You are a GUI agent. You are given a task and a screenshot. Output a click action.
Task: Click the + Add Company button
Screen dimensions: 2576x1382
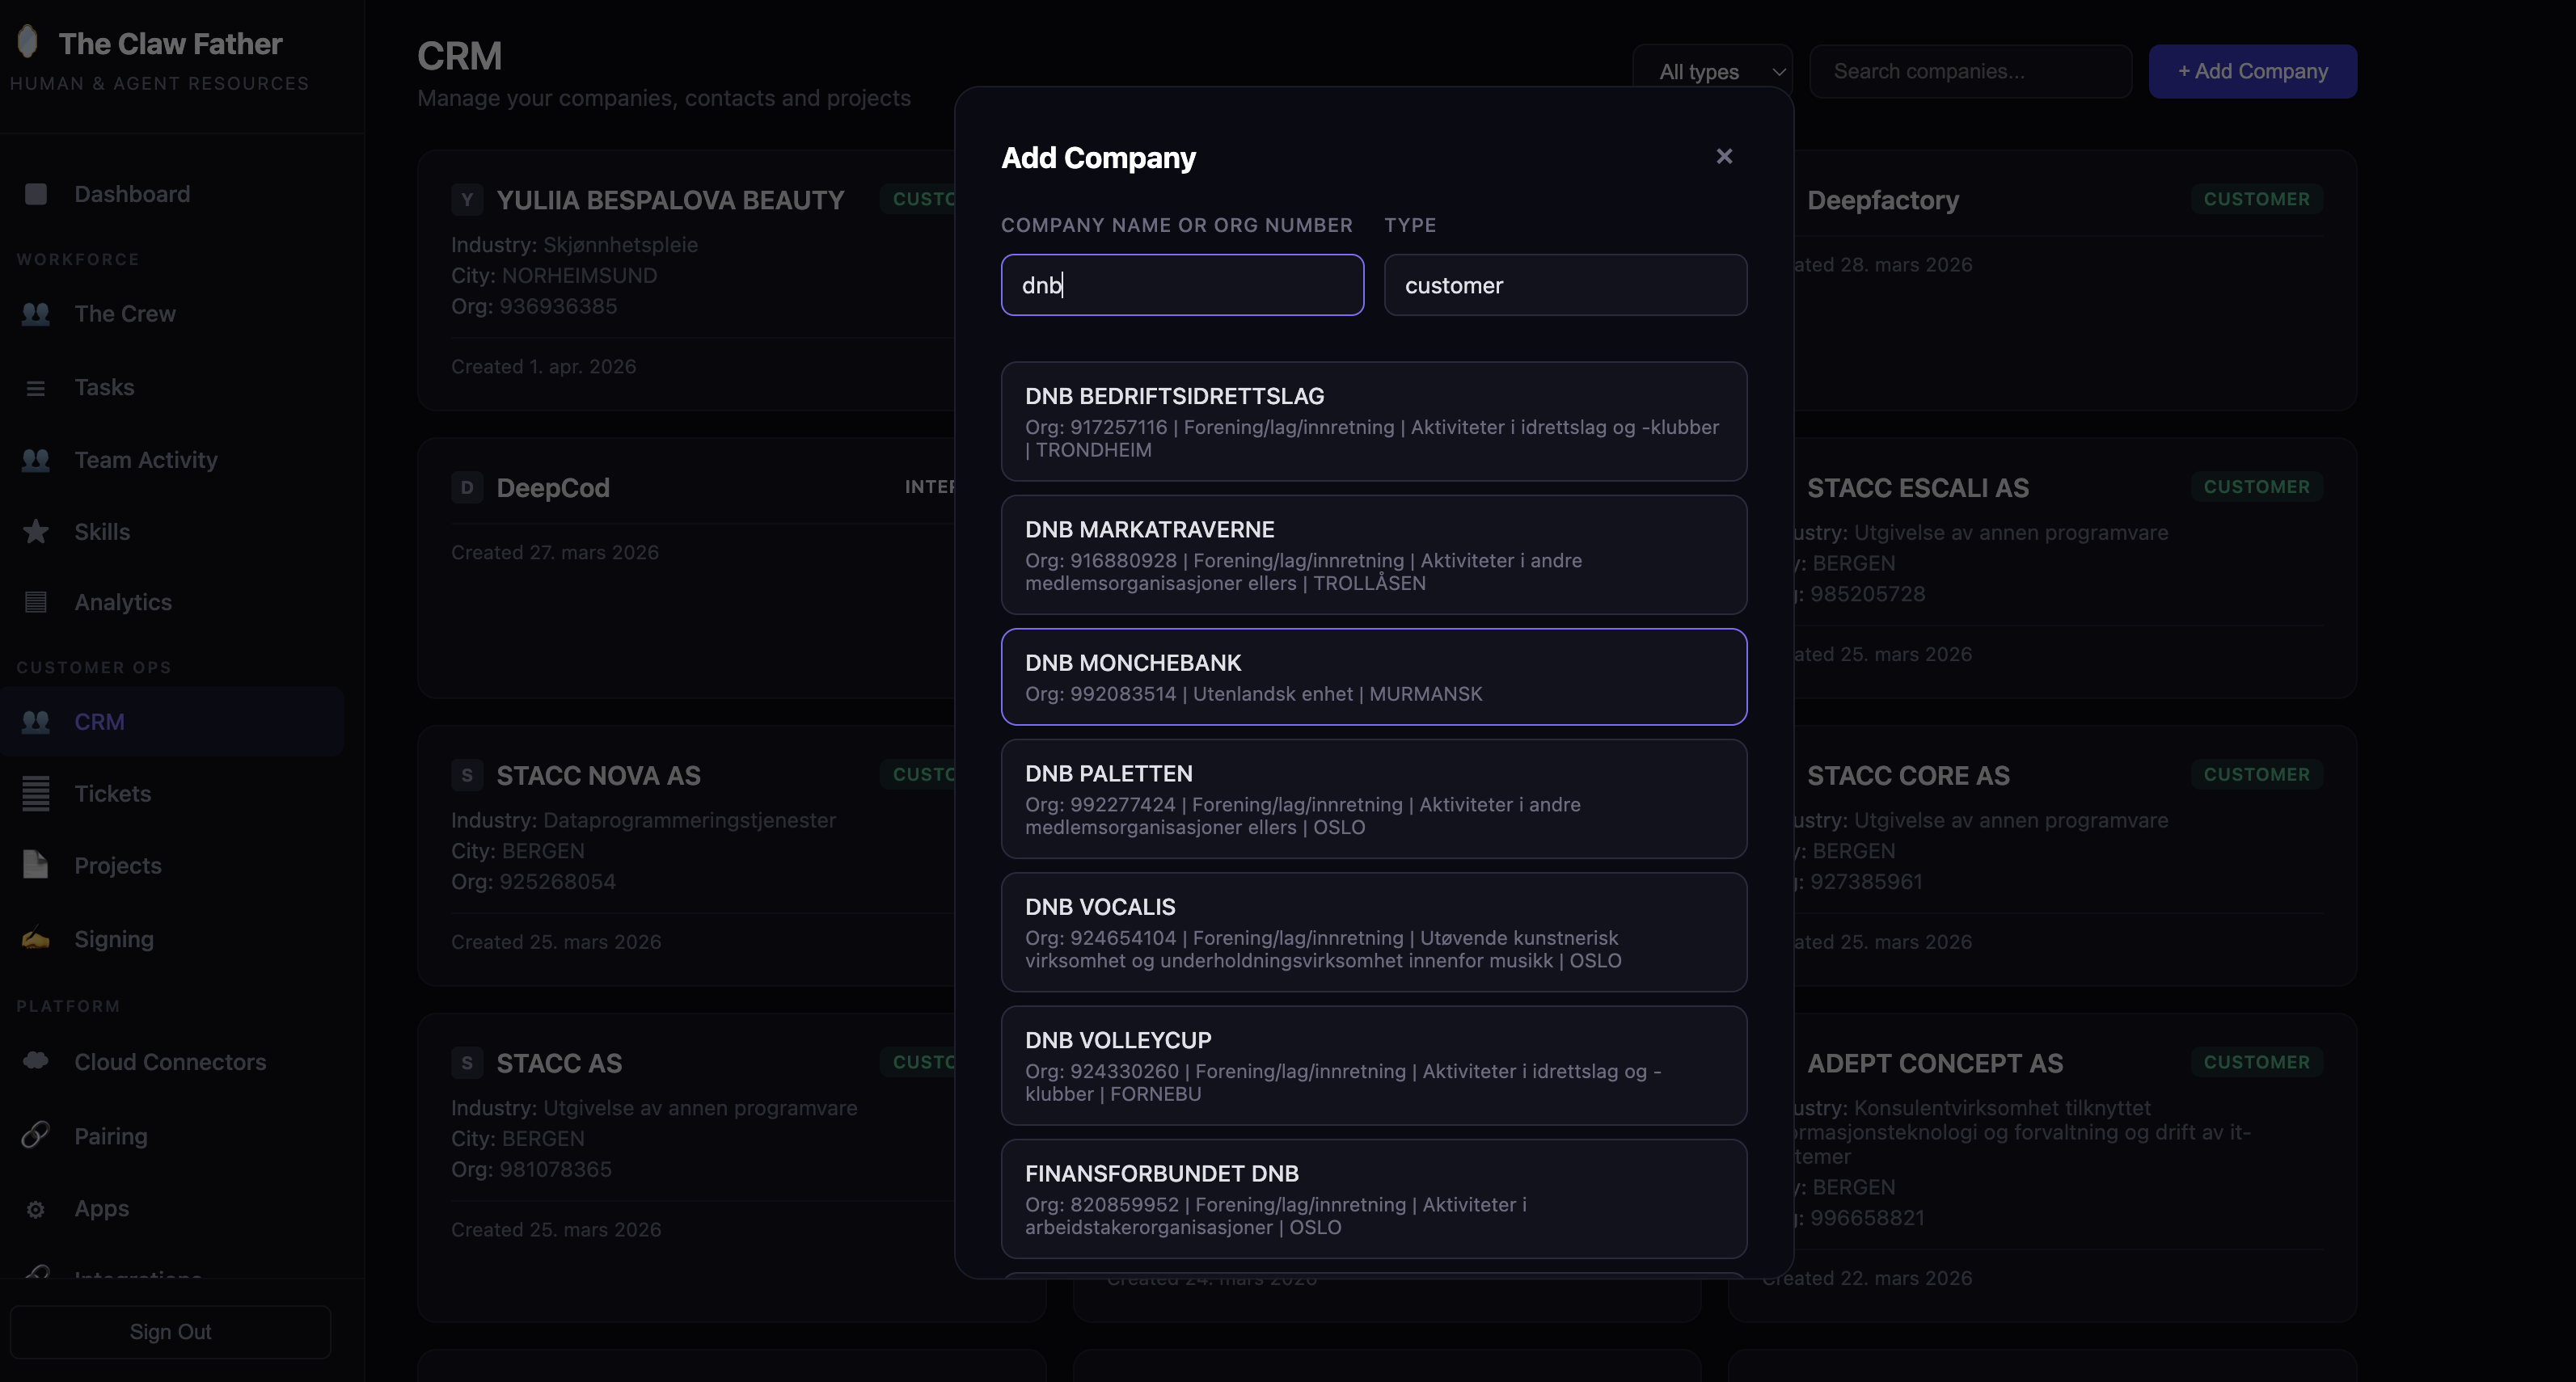(2252, 72)
